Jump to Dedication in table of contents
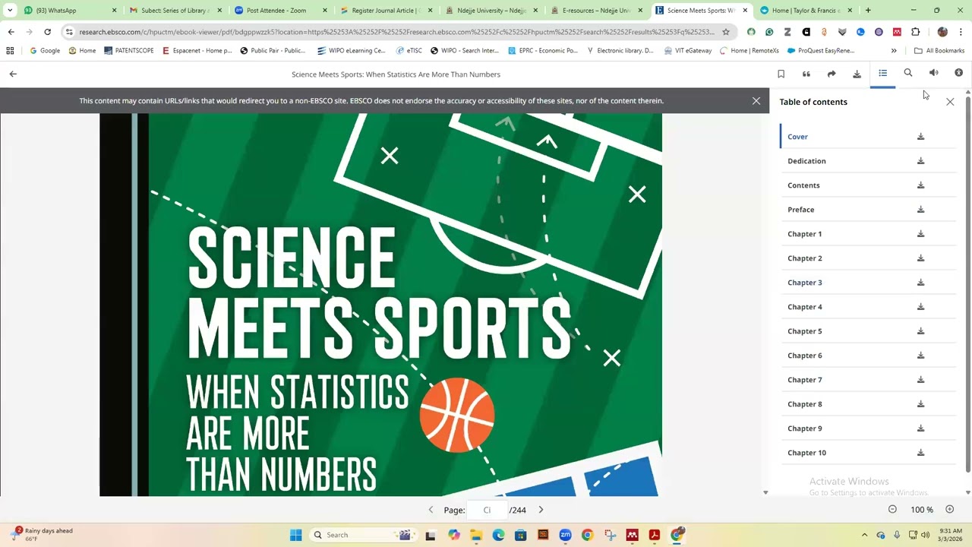972x547 pixels. click(x=806, y=161)
